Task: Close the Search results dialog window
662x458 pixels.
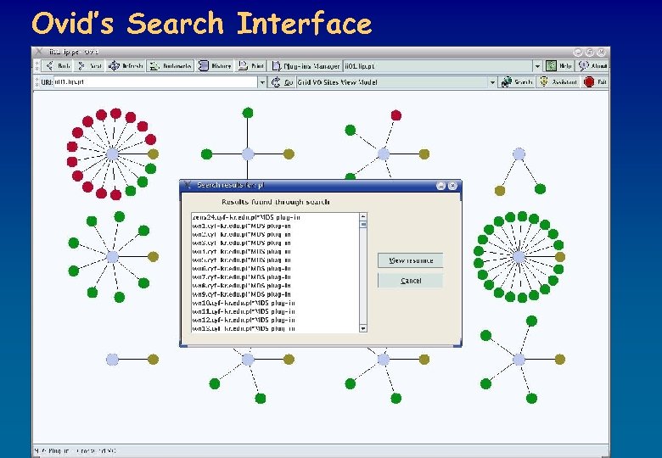Action: point(452,186)
